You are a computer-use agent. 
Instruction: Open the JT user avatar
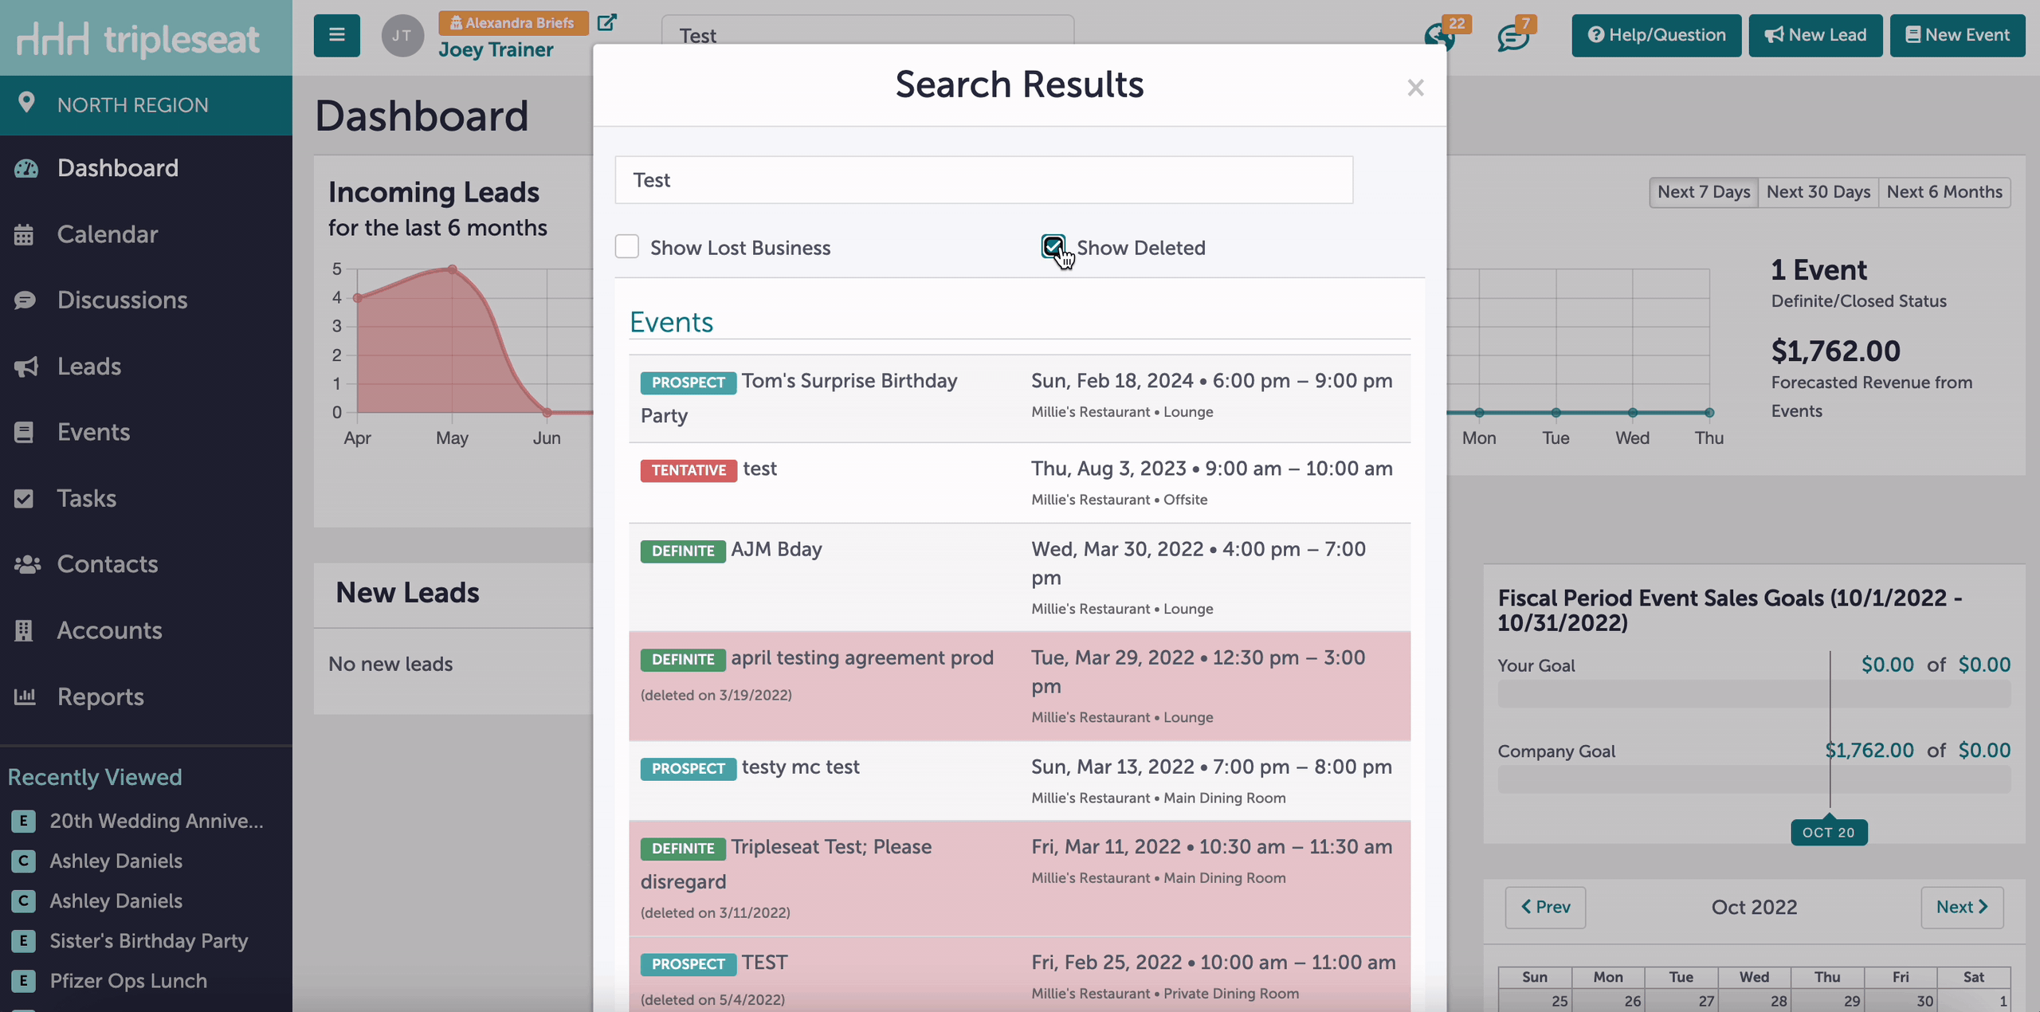(402, 35)
